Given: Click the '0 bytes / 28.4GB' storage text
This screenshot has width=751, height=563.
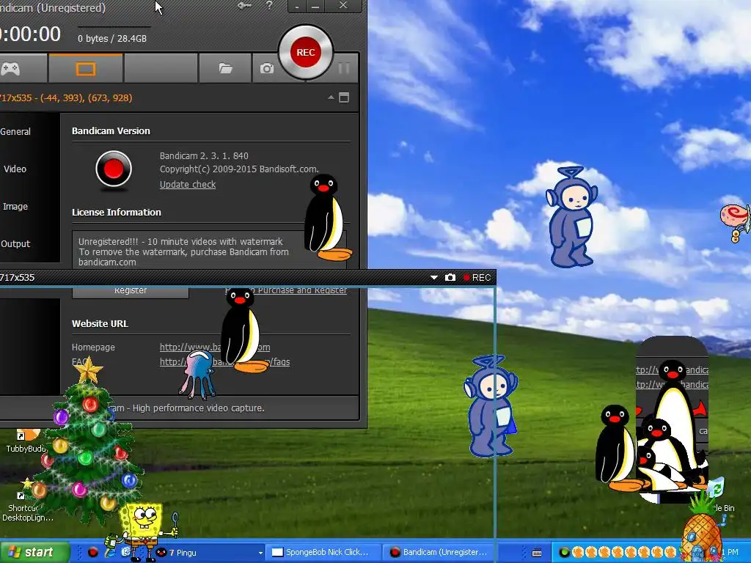Looking at the screenshot, I should pyautogui.click(x=112, y=38).
